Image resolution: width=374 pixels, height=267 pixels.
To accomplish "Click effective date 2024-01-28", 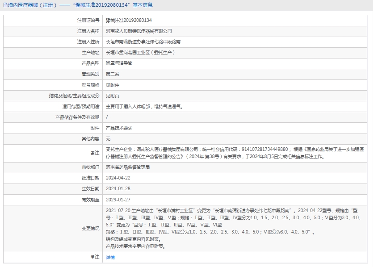I will 118,189.
